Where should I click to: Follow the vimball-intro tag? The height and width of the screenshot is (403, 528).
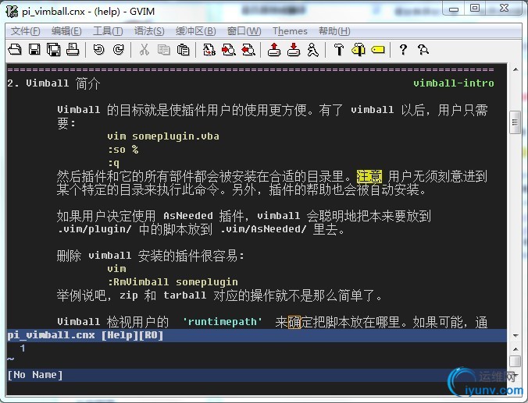pyautogui.click(x=453, y=83)
